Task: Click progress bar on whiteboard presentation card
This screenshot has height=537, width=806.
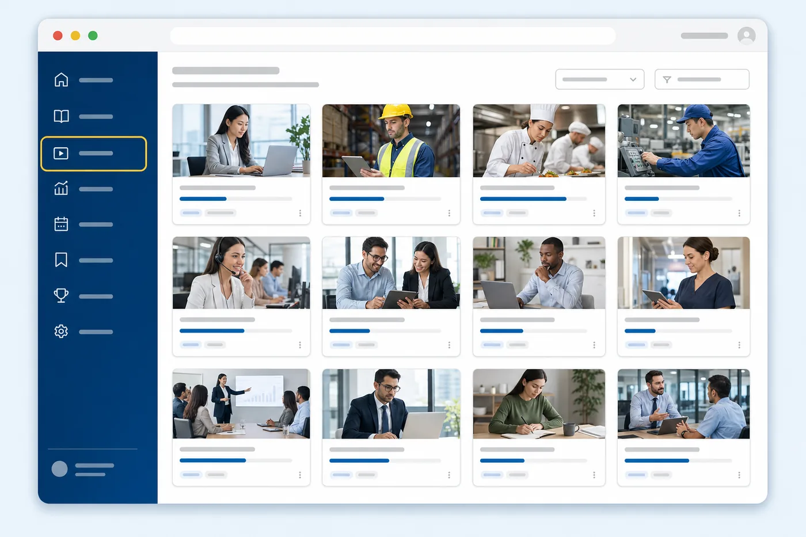Action: [235, 460]
